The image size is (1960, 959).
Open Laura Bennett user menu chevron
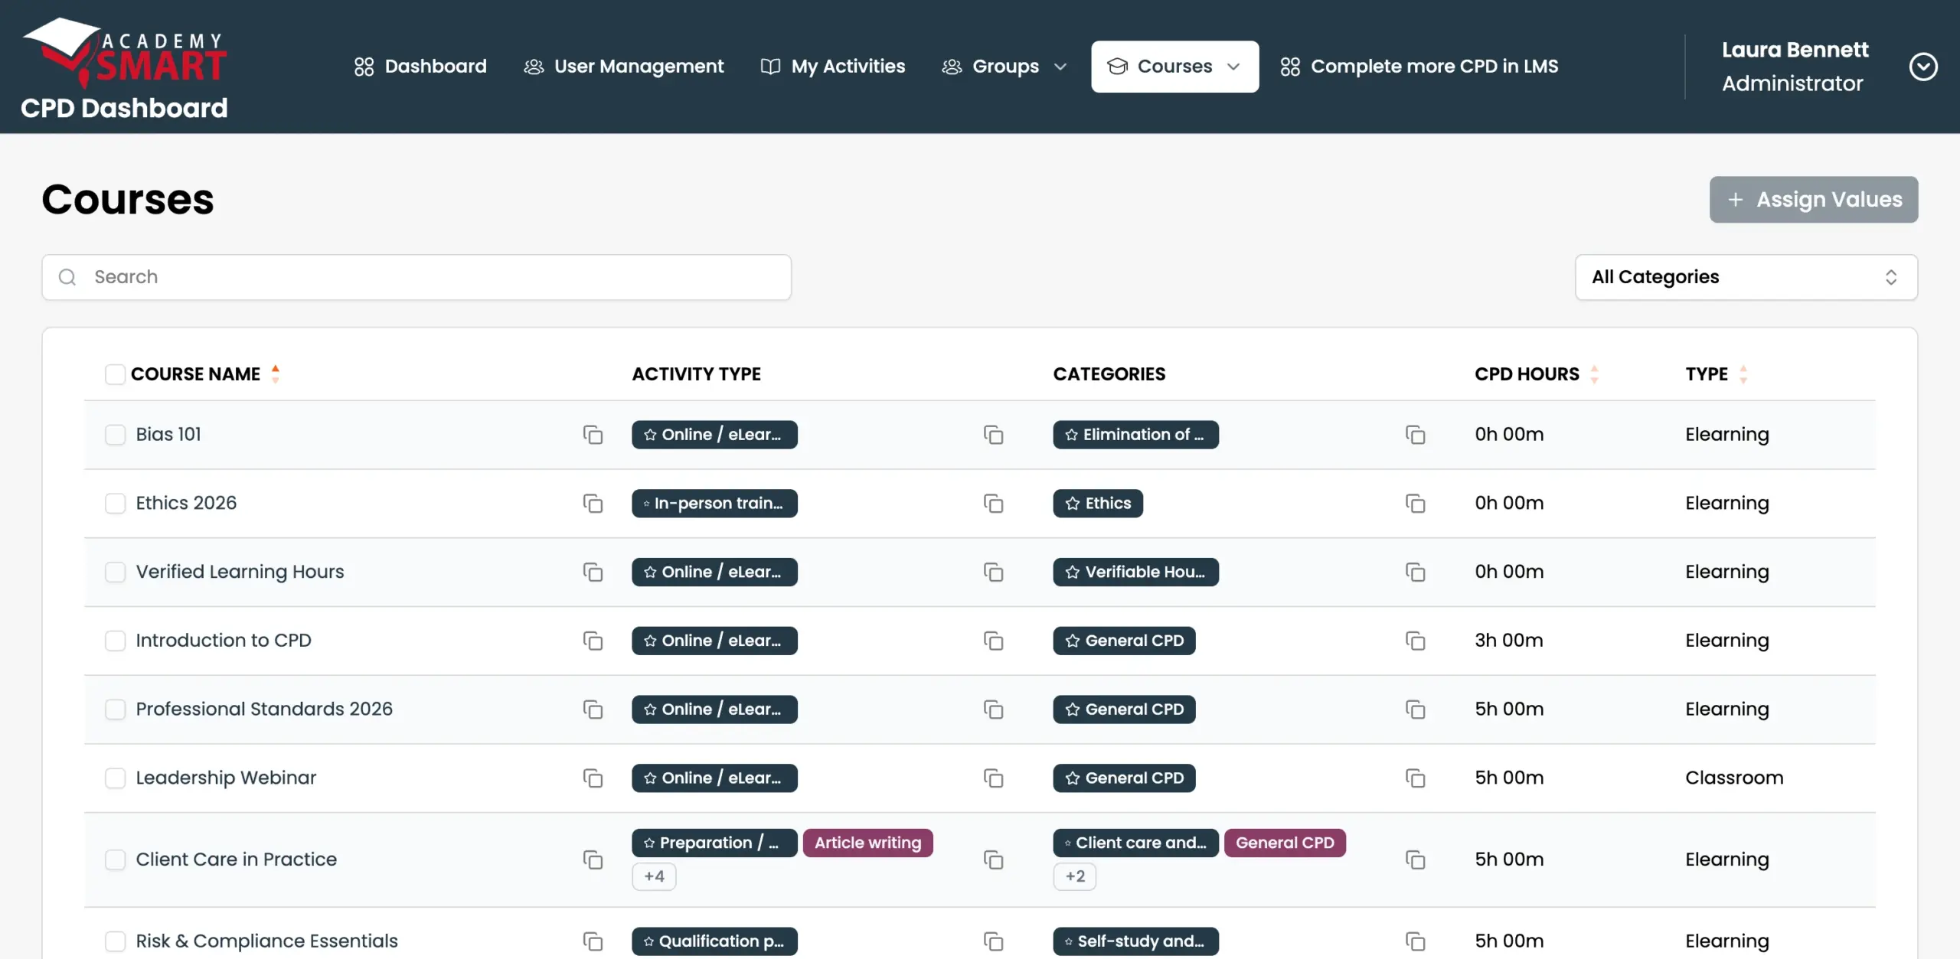tap(1923, 67)
